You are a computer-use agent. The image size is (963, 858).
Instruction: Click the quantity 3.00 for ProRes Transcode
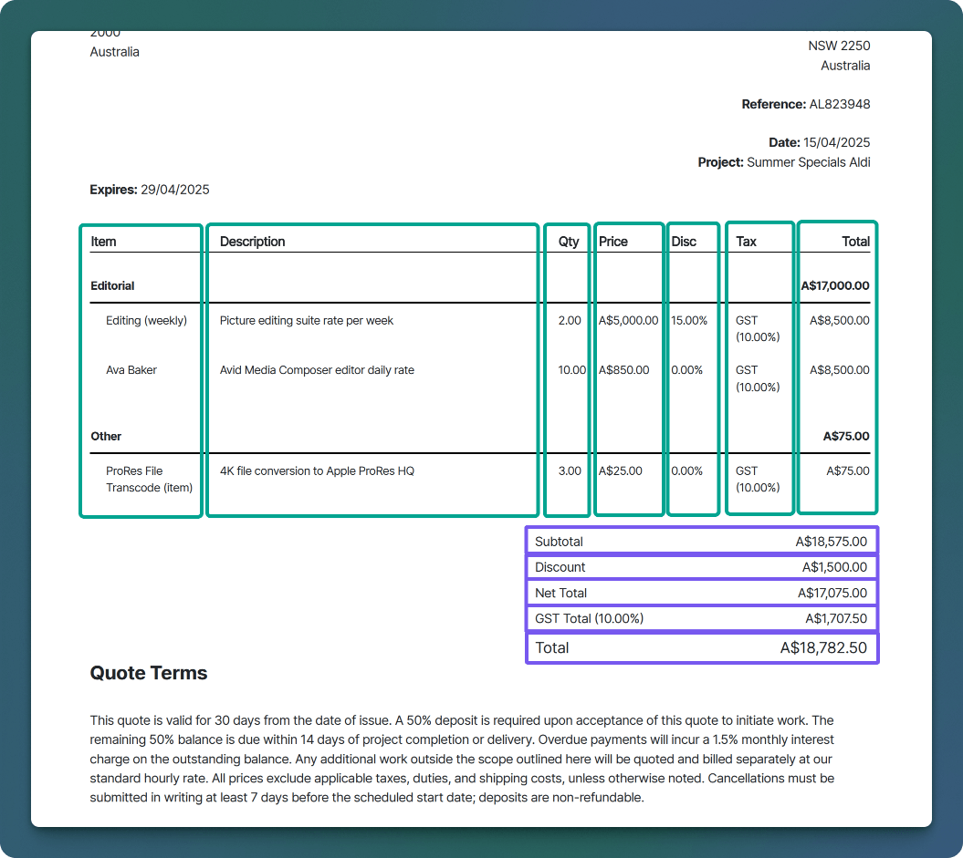click(x=570, y=471)
